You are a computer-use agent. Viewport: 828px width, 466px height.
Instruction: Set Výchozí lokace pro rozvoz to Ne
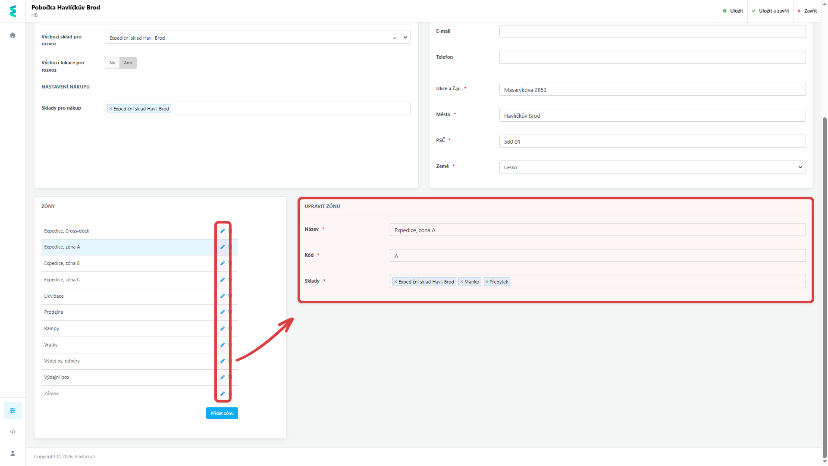[x=112, y=63]
